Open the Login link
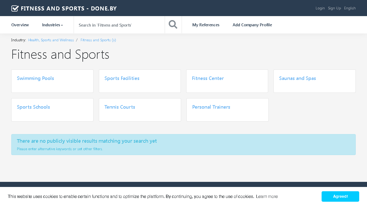367x206 pixels. 320,8
